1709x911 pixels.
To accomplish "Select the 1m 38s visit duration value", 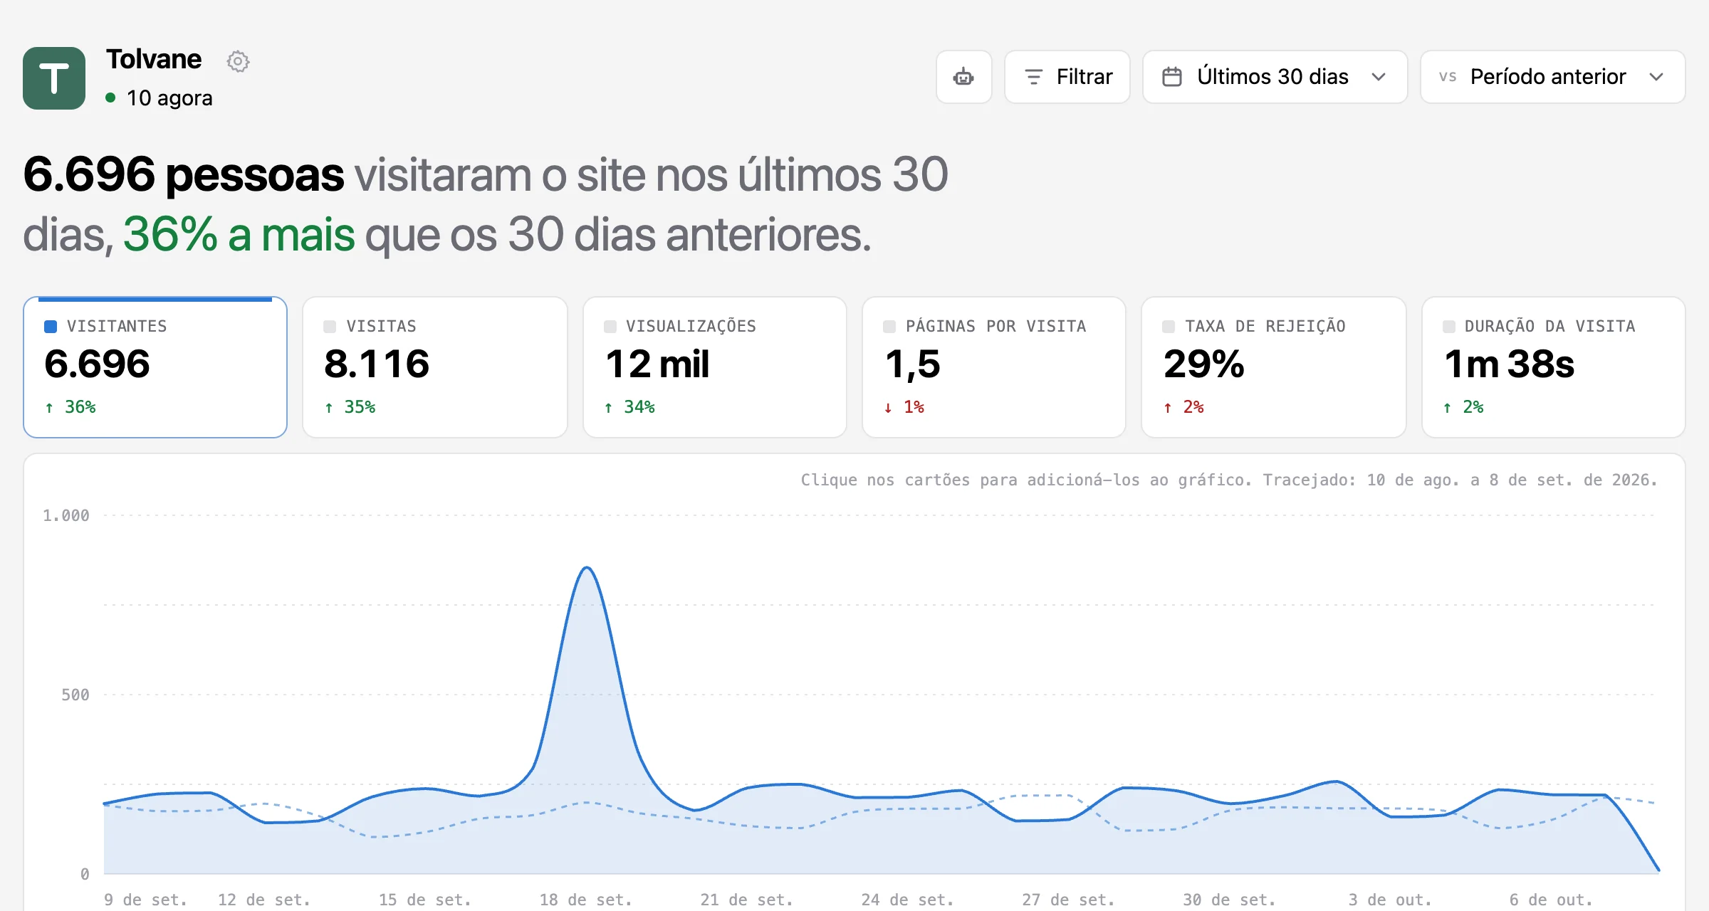I will coord(1509,364).
